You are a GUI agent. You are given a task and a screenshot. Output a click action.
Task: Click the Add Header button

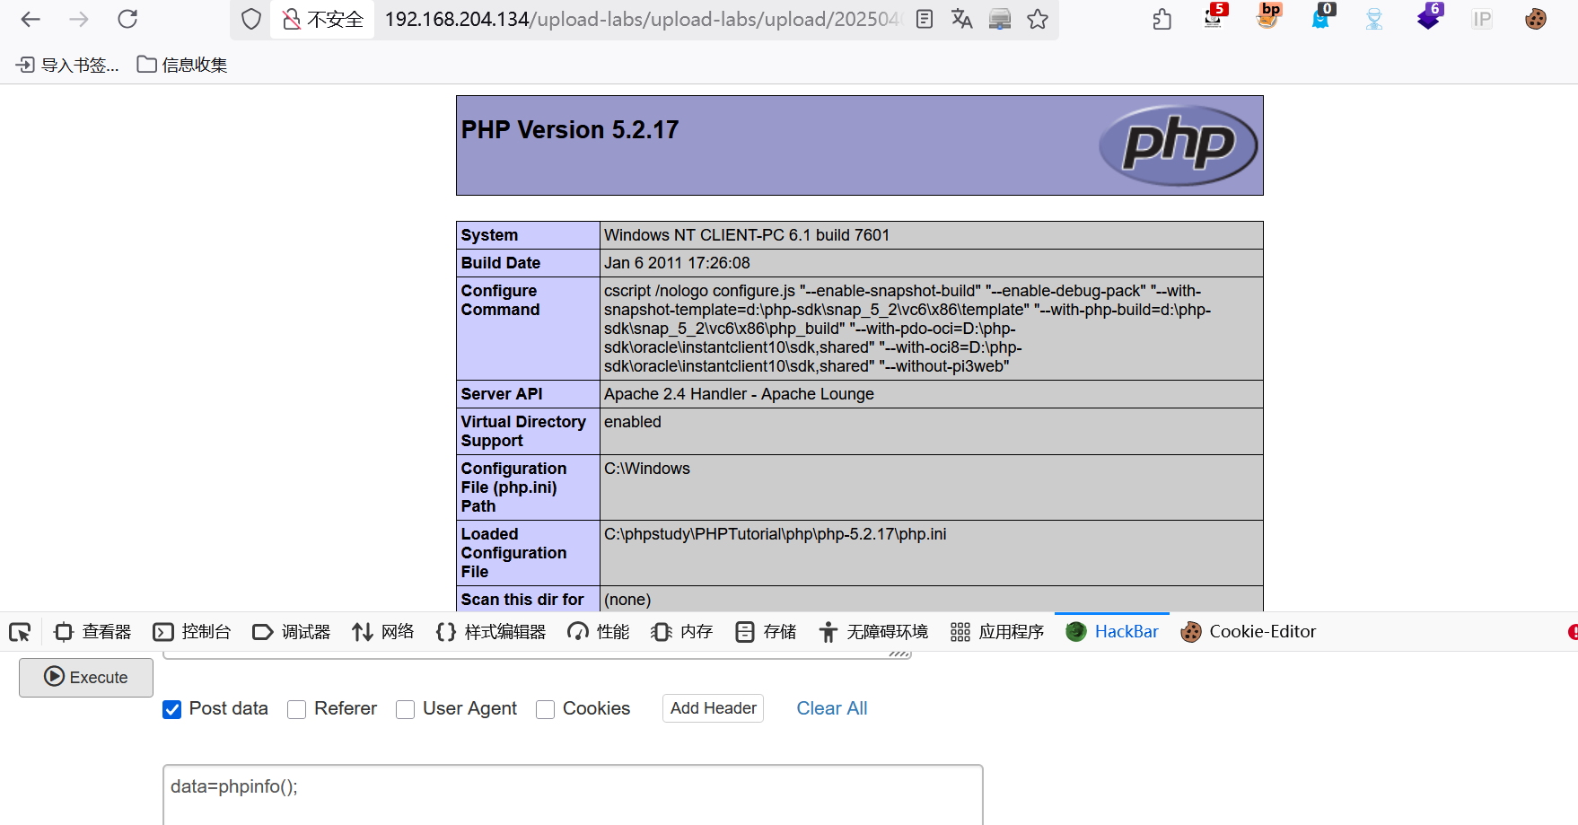pos(714,708)
